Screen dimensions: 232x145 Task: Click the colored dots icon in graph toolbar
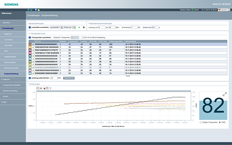pos(50,88)
